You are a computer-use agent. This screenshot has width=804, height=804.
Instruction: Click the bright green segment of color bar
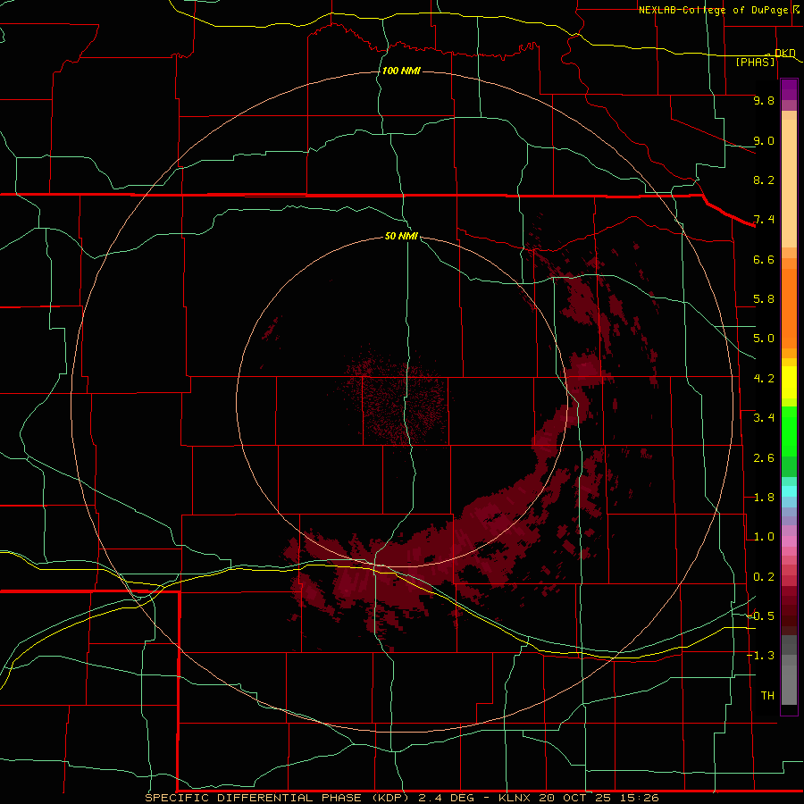pos(789,431)
